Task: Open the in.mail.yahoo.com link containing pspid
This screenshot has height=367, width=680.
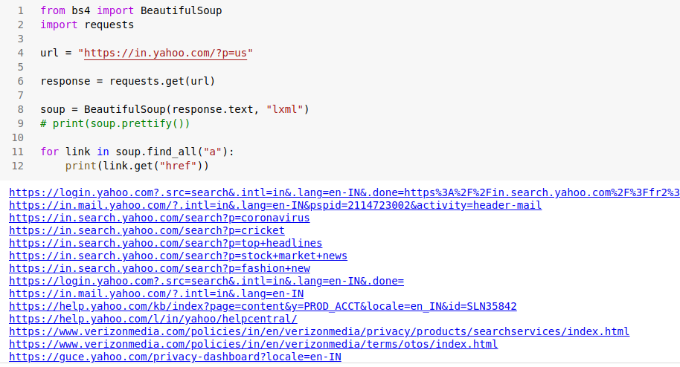Action: (x=275, y=205)
